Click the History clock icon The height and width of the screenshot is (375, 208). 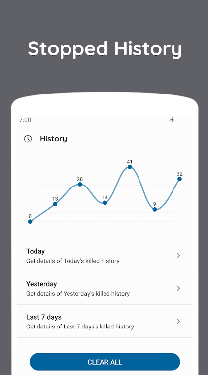click(28, 139)
